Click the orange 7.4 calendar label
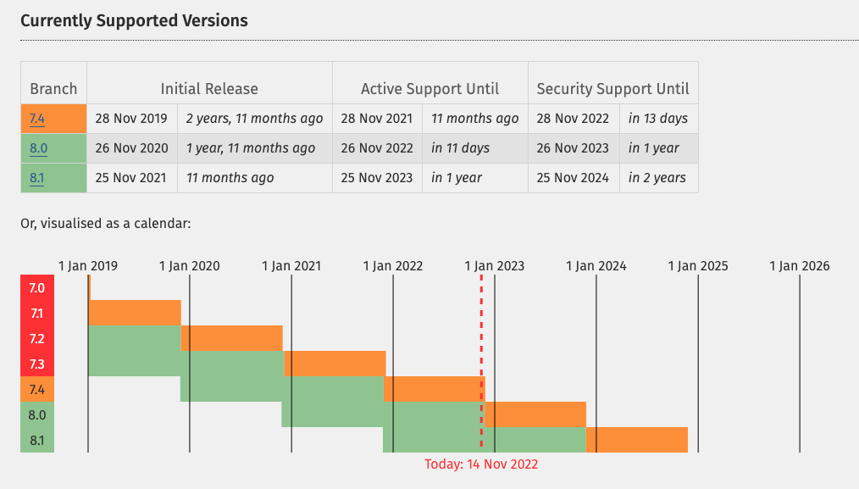 pyautogui.click(x=37, y=389)
